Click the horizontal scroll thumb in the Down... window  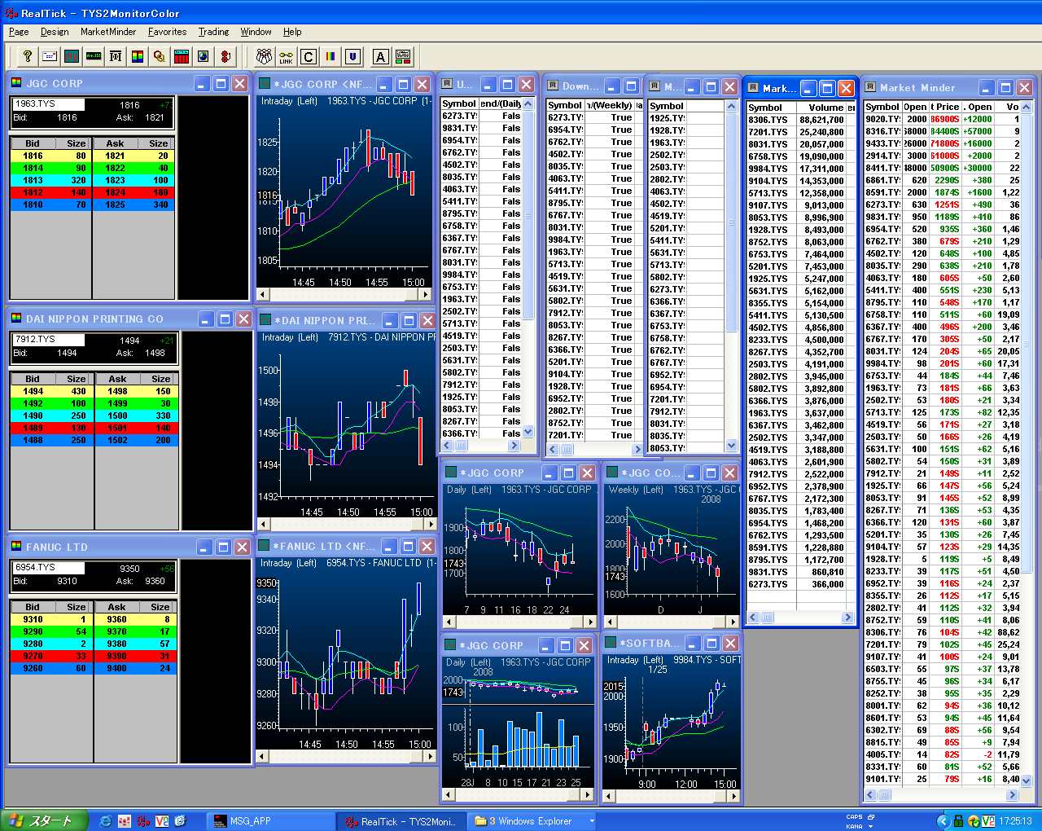(x=567, y=449)
